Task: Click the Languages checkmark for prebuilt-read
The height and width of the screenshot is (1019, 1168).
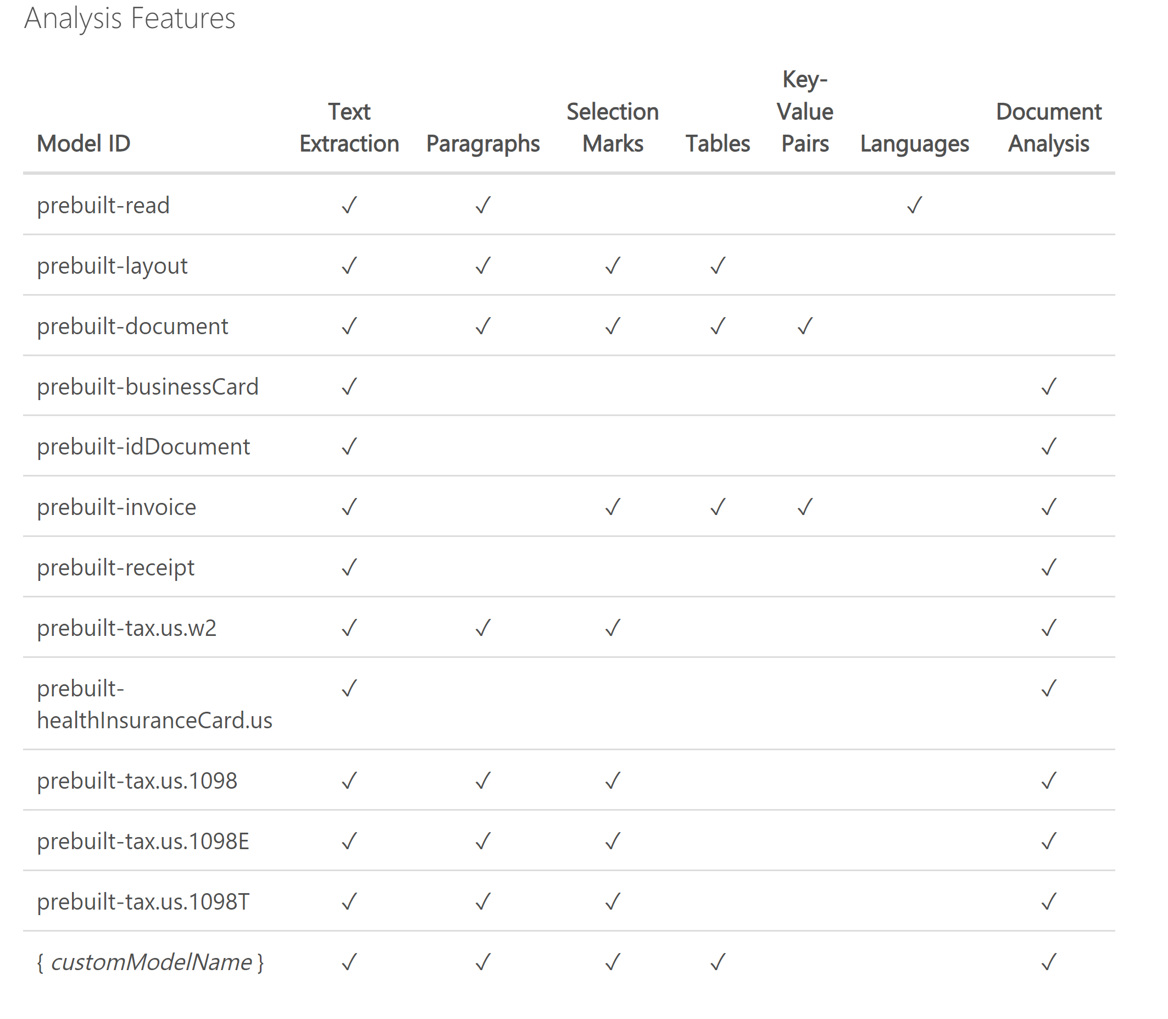Action: tap(915, 204)
